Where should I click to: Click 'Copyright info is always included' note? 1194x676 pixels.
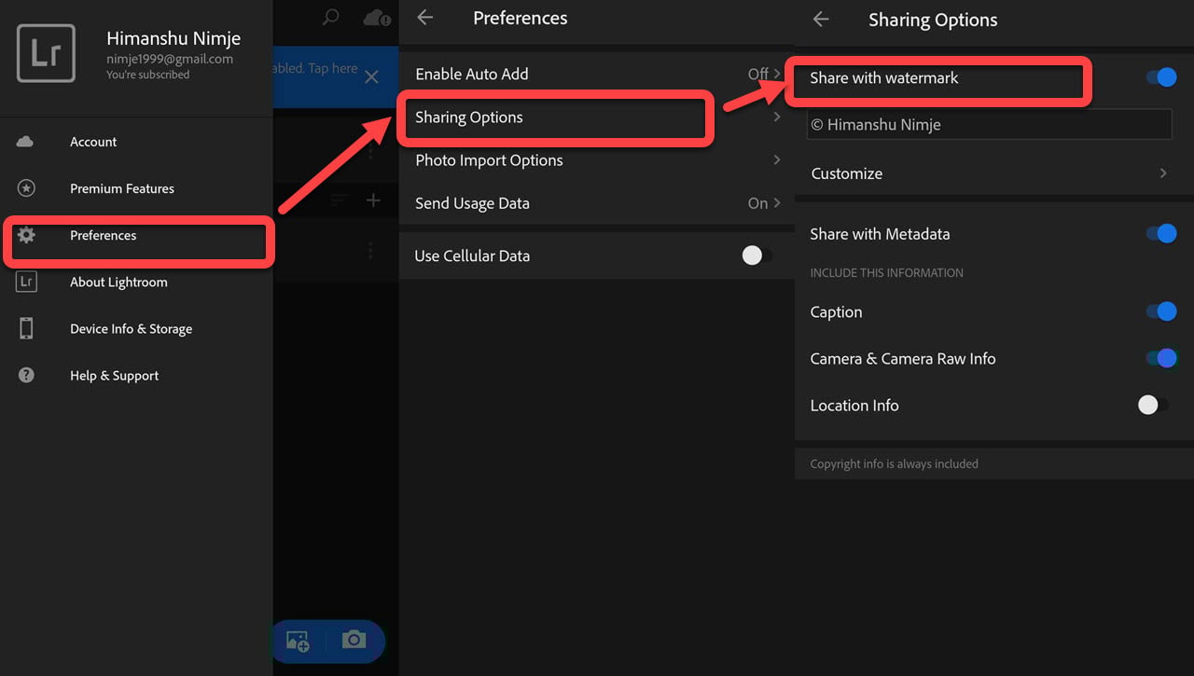(x=894, y=463)
